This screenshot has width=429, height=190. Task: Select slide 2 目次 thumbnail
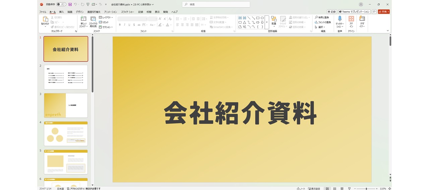coord(66,77)
